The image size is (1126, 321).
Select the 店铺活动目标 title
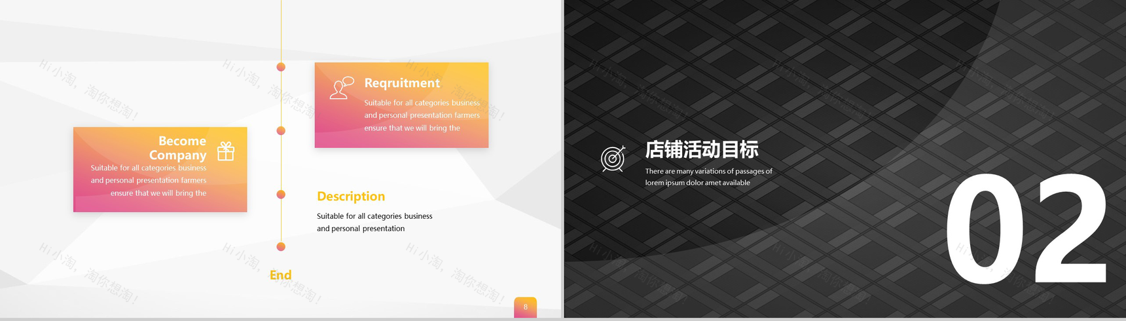[702, 150]
